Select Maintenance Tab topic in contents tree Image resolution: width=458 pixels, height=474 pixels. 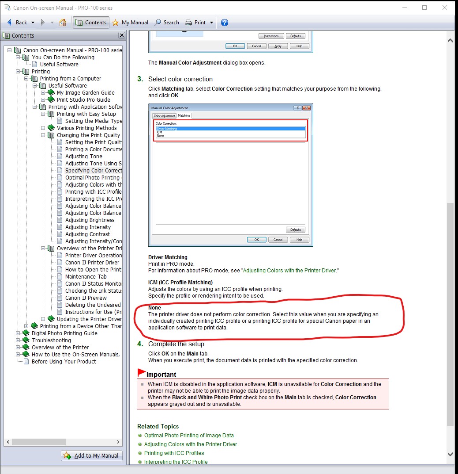click(x=86, y=277)
